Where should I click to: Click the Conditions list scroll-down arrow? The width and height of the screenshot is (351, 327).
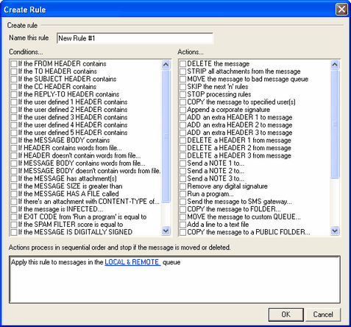tap(166, 231)
